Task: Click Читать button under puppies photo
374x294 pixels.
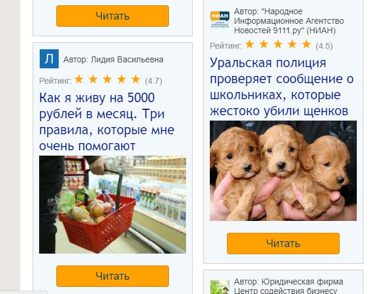Action: pyautogui.click(x=283, y=244)
